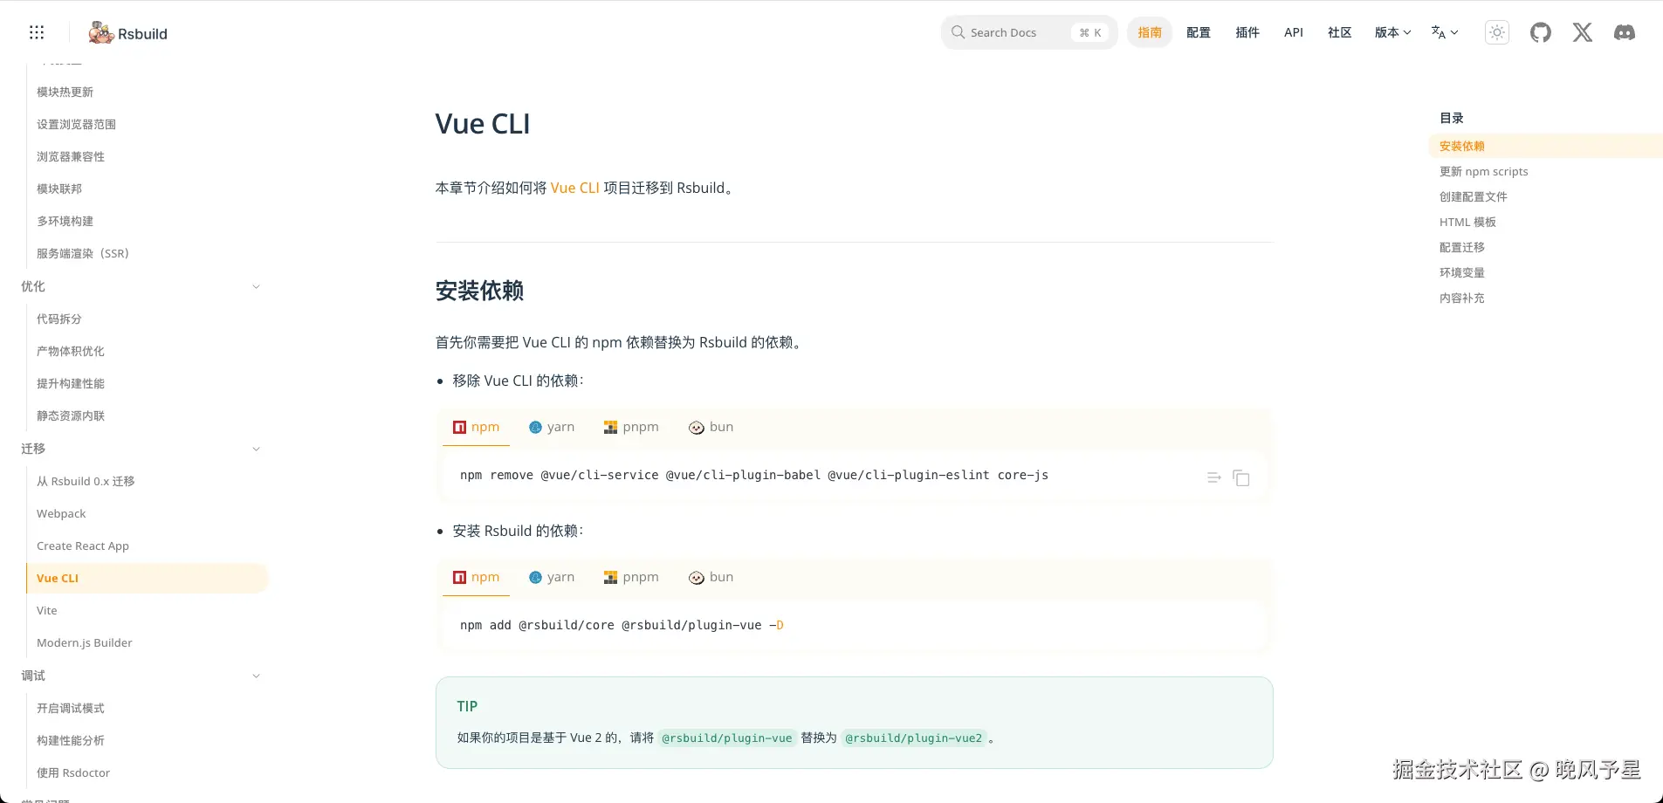Open 浏览器兼容性 in the sidebar
Image resolution: width=1663 pixels, height=803 pixels.
71,156
